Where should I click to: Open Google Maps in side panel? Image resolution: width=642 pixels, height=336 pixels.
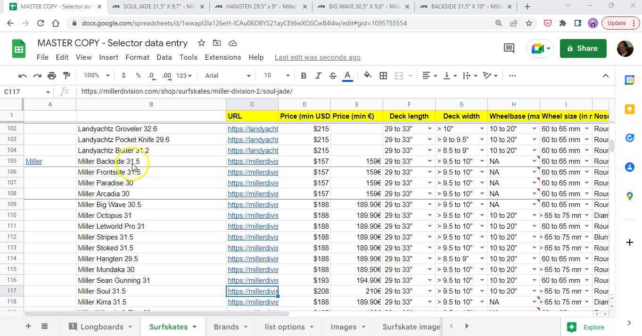630,196
